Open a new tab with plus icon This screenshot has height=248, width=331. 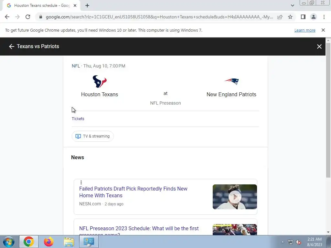(87, 6)
